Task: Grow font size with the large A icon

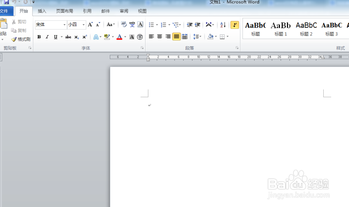Action: [90, 25]
